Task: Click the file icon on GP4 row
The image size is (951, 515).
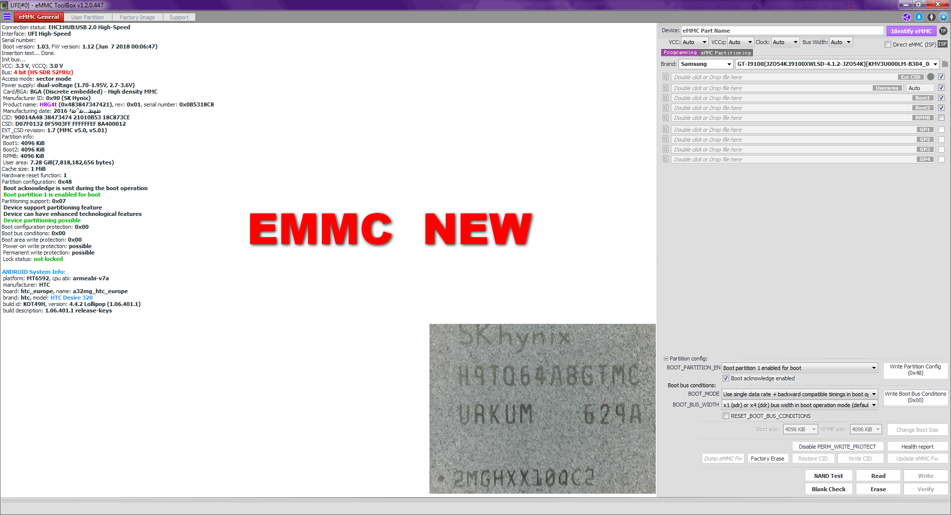Action: [666, 159]
